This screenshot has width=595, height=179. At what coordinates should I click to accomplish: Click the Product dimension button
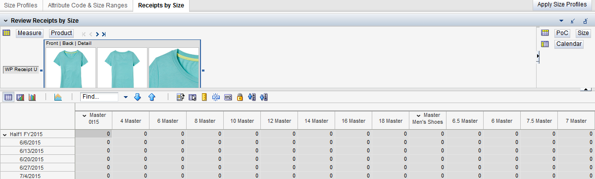click(61, 33)
